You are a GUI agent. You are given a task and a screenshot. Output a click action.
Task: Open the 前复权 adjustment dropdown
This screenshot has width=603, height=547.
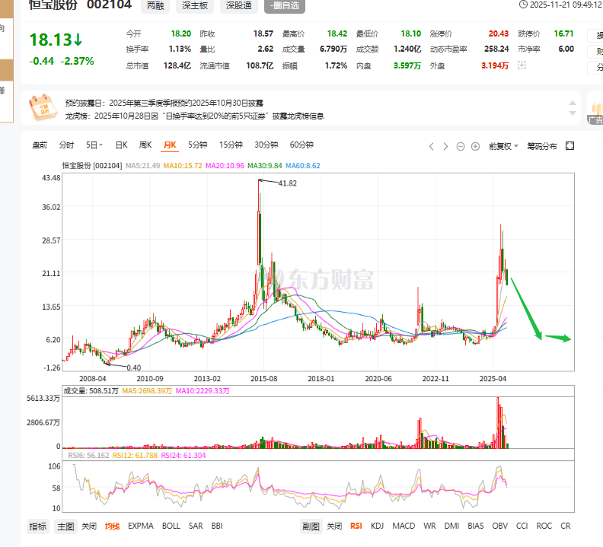503,147
